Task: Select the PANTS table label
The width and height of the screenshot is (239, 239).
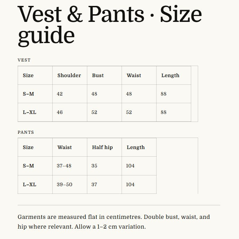Action: 26,132
